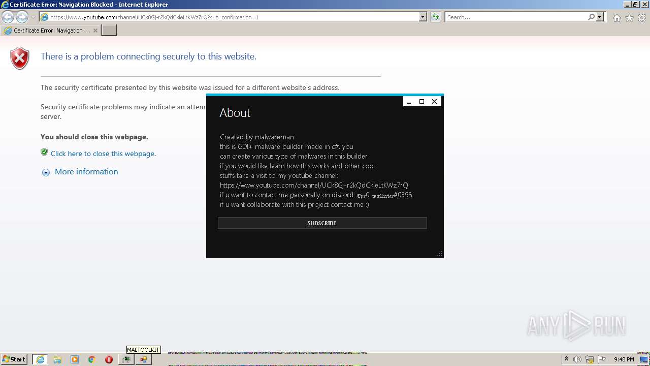Click the Internet Explorer title bar icon
The image size is (650, 366).
[5, 5]
